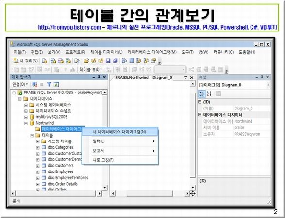Toggle auto-hide pin on 속성 panel

[262, 77]
